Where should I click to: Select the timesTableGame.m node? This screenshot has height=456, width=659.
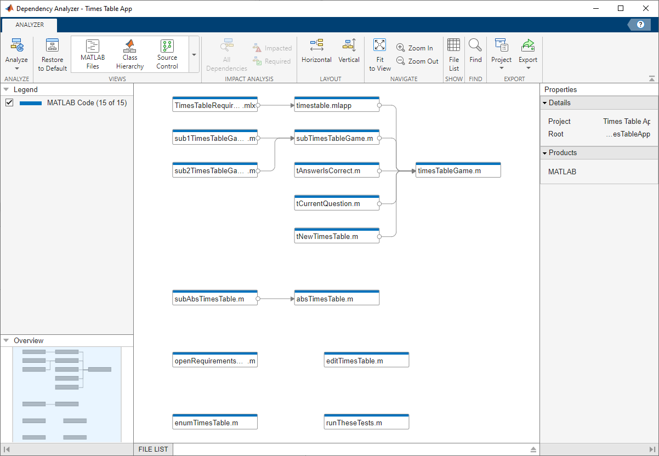458,171
